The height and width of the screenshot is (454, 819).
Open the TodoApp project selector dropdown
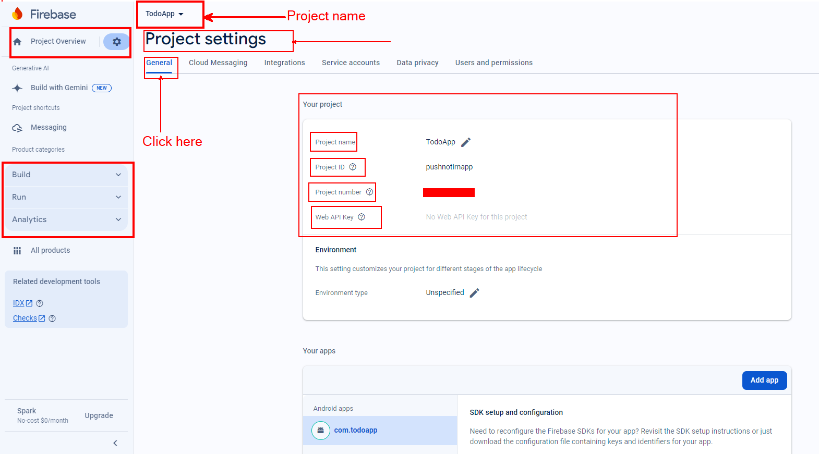(165, 14)
